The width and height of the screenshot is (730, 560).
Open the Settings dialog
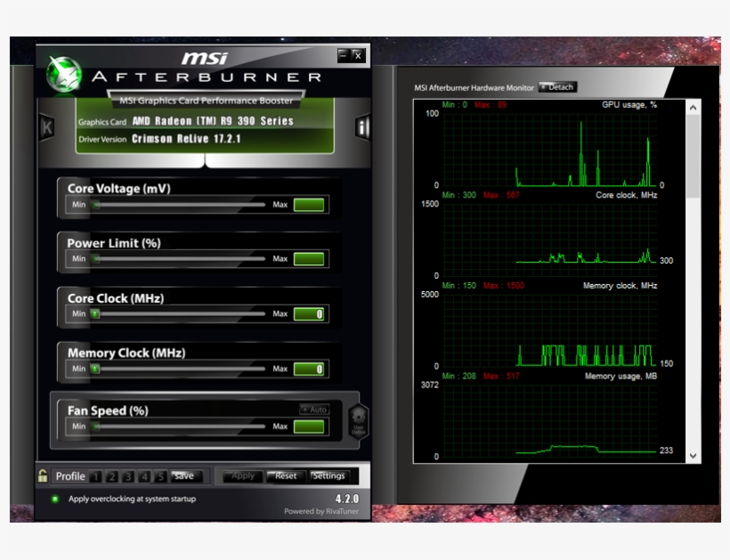(328, 475)
